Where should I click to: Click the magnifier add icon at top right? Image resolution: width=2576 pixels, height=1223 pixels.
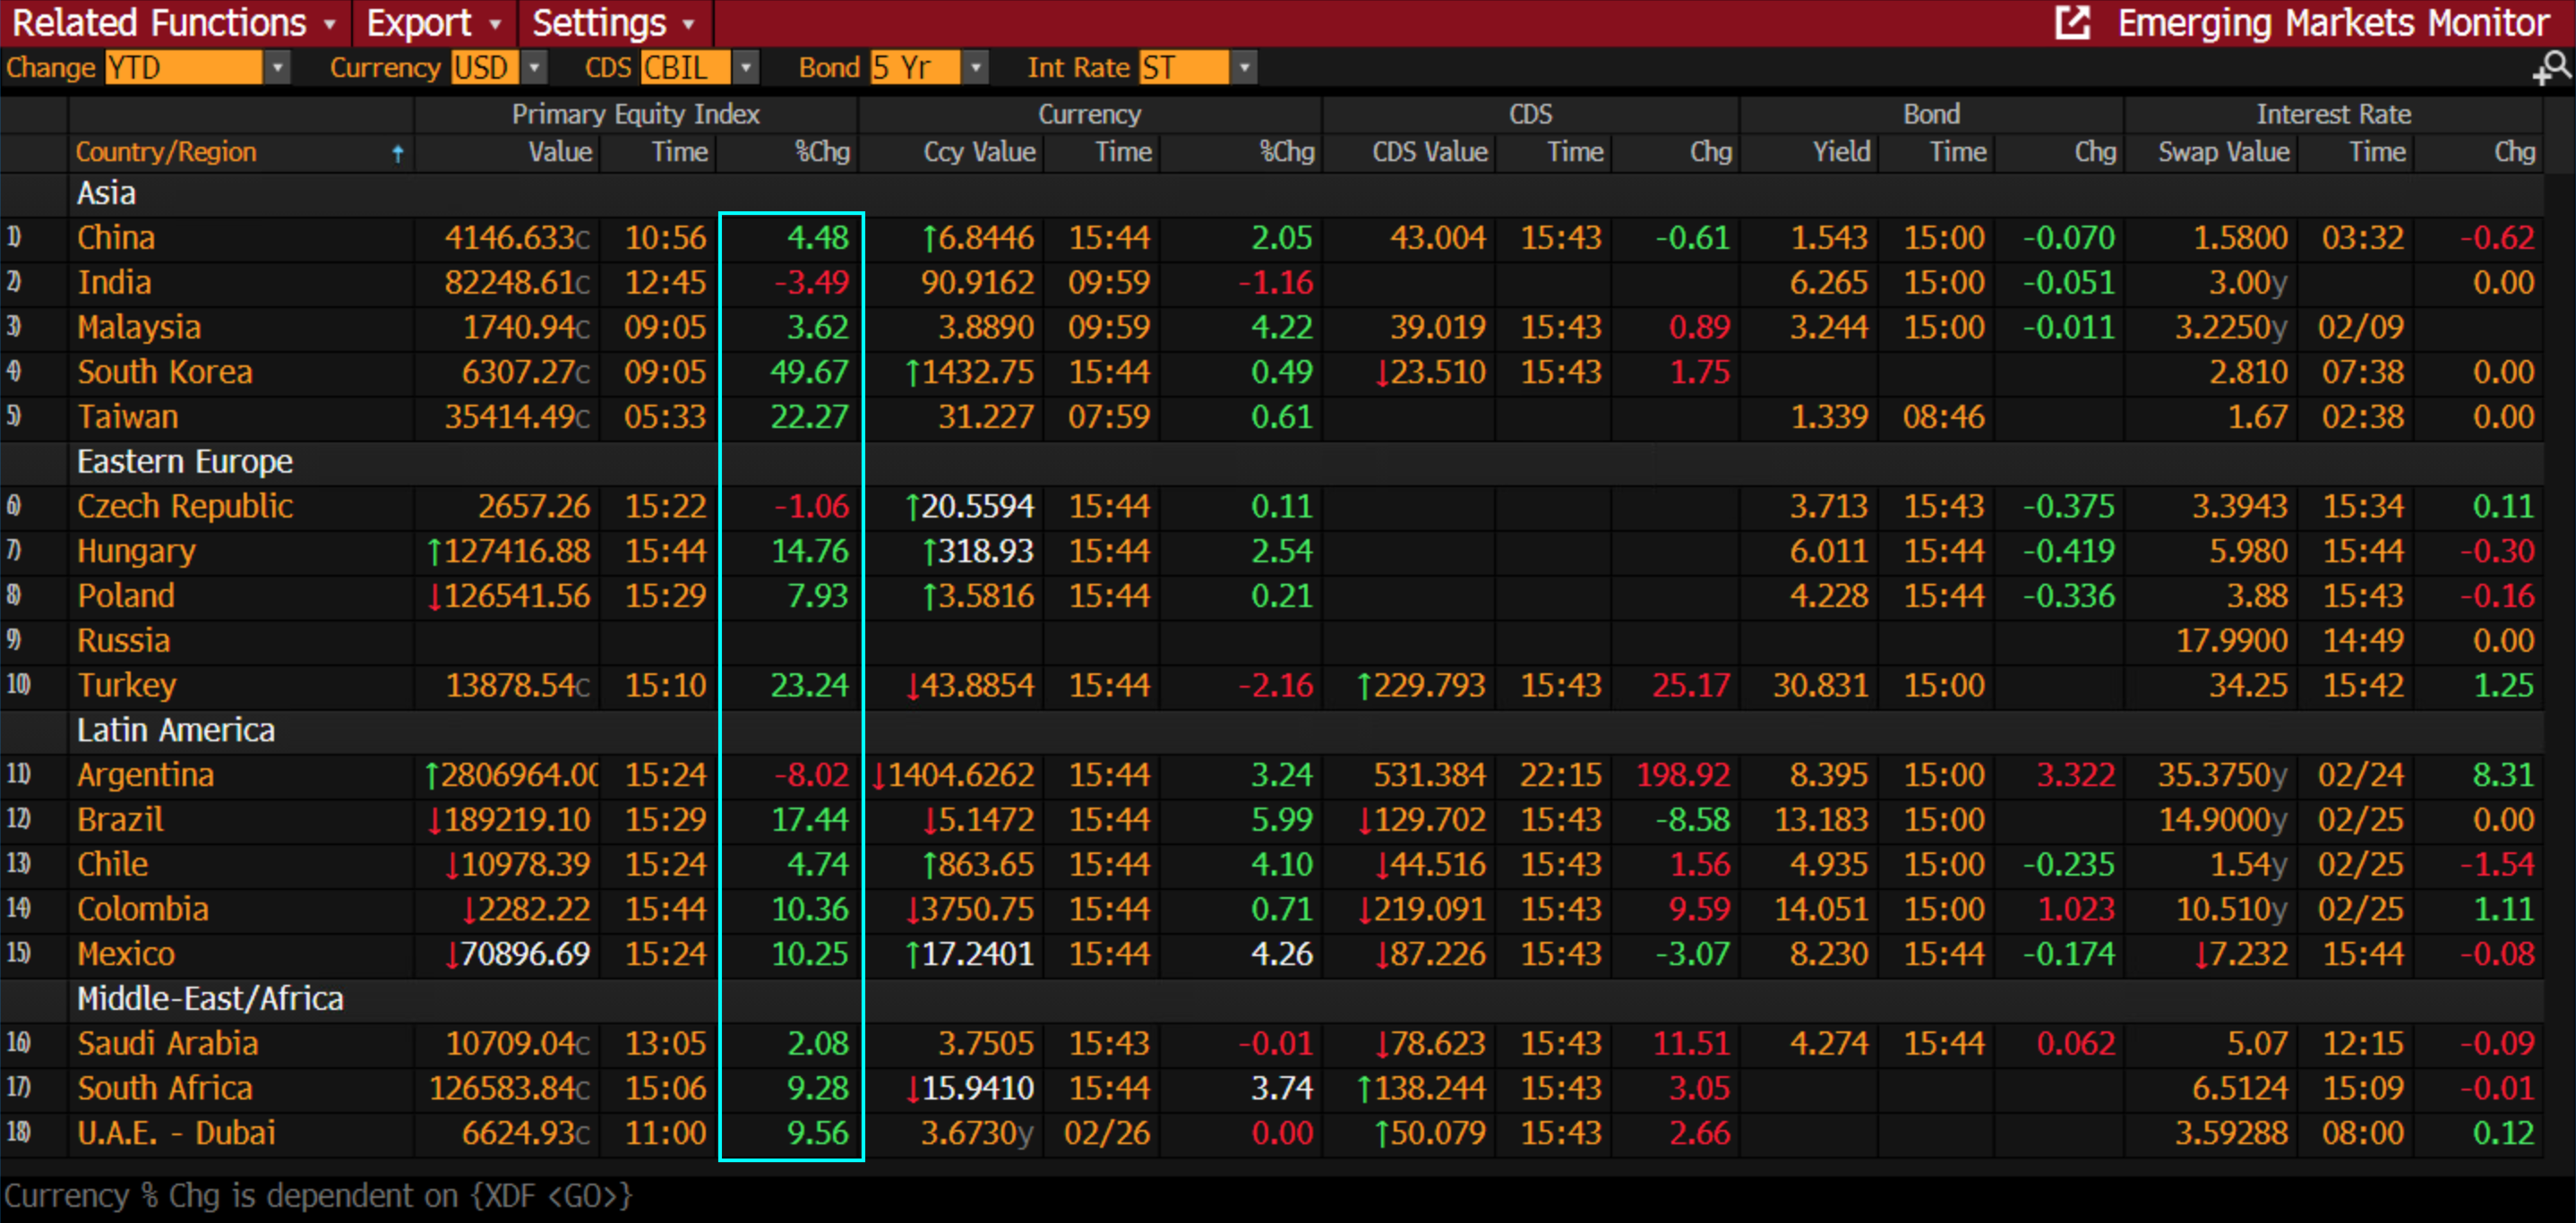pos(2551,68)
